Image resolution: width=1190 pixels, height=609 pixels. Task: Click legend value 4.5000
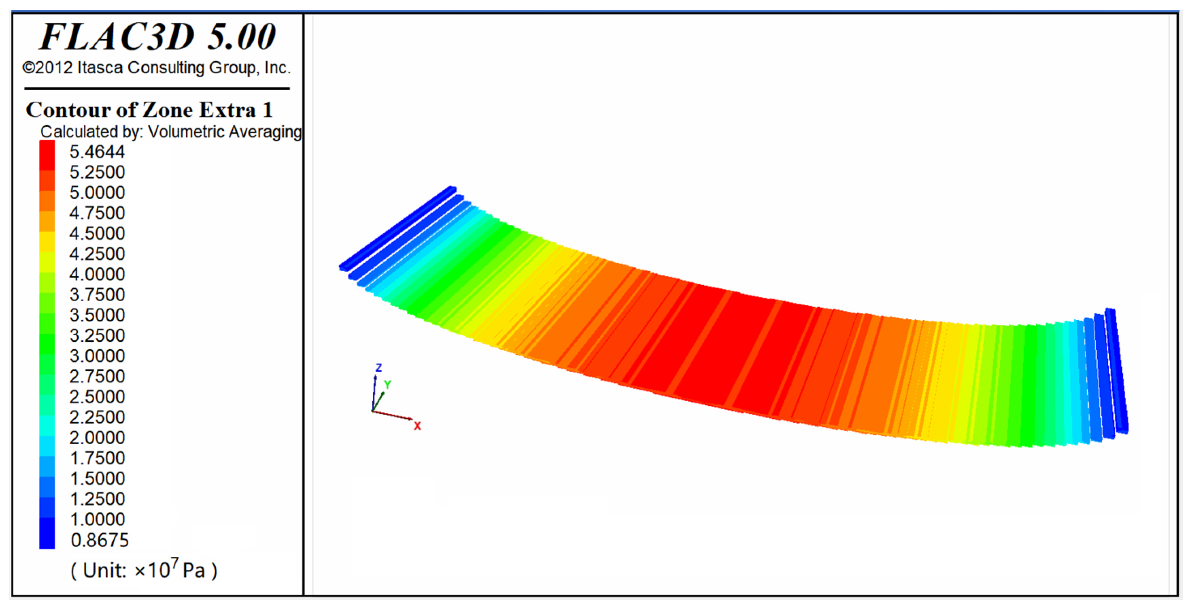97,233
